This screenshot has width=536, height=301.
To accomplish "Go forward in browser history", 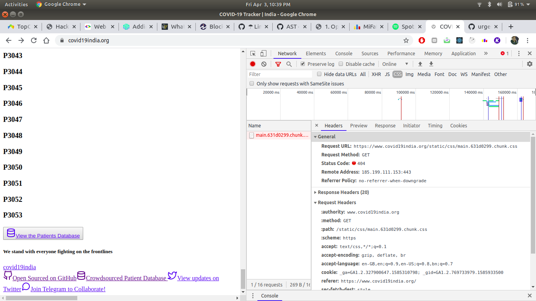I will (21, 40).
